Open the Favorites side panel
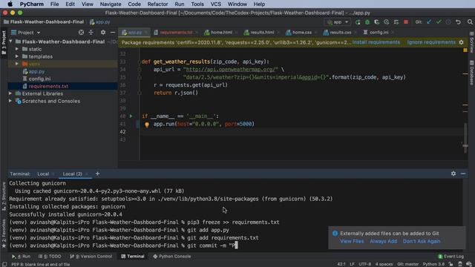The image size is (475, 267). pos(4,234)
